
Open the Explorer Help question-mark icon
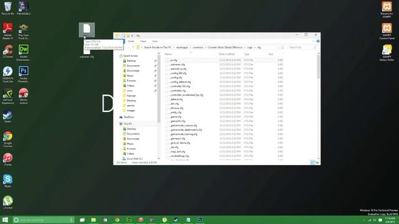[x=318, y=41]
